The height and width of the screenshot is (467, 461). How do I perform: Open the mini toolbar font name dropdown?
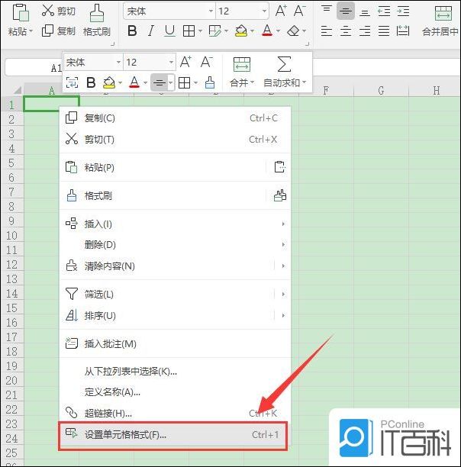point(118,62)
